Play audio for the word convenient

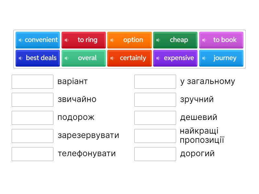click(x=20, y=40)
